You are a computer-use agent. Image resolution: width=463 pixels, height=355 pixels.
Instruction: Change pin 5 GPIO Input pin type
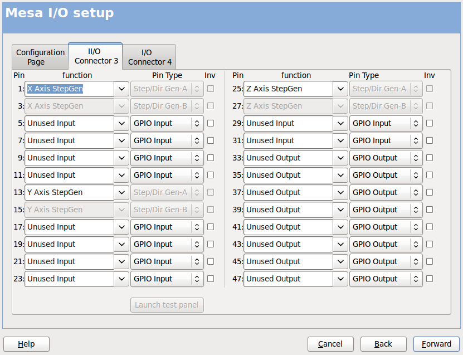167,123
